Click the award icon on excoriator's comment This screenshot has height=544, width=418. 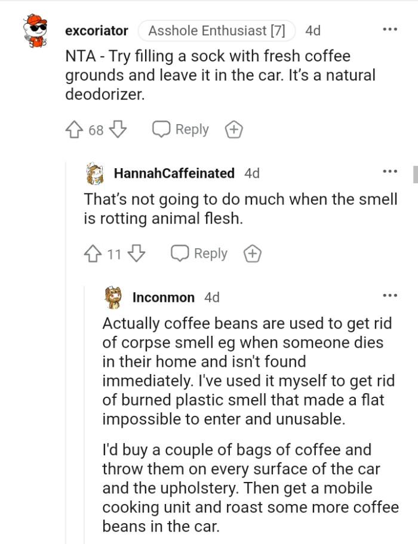pos(233,129)
